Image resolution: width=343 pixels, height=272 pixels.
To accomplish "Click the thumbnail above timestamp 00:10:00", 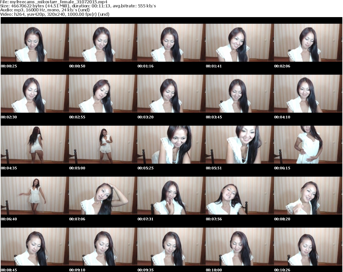I will [x=240, y=247].
